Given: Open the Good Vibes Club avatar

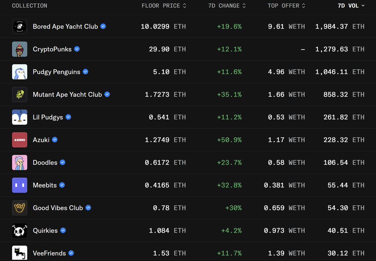Looking at the screenshot, I should coord(20,208).
